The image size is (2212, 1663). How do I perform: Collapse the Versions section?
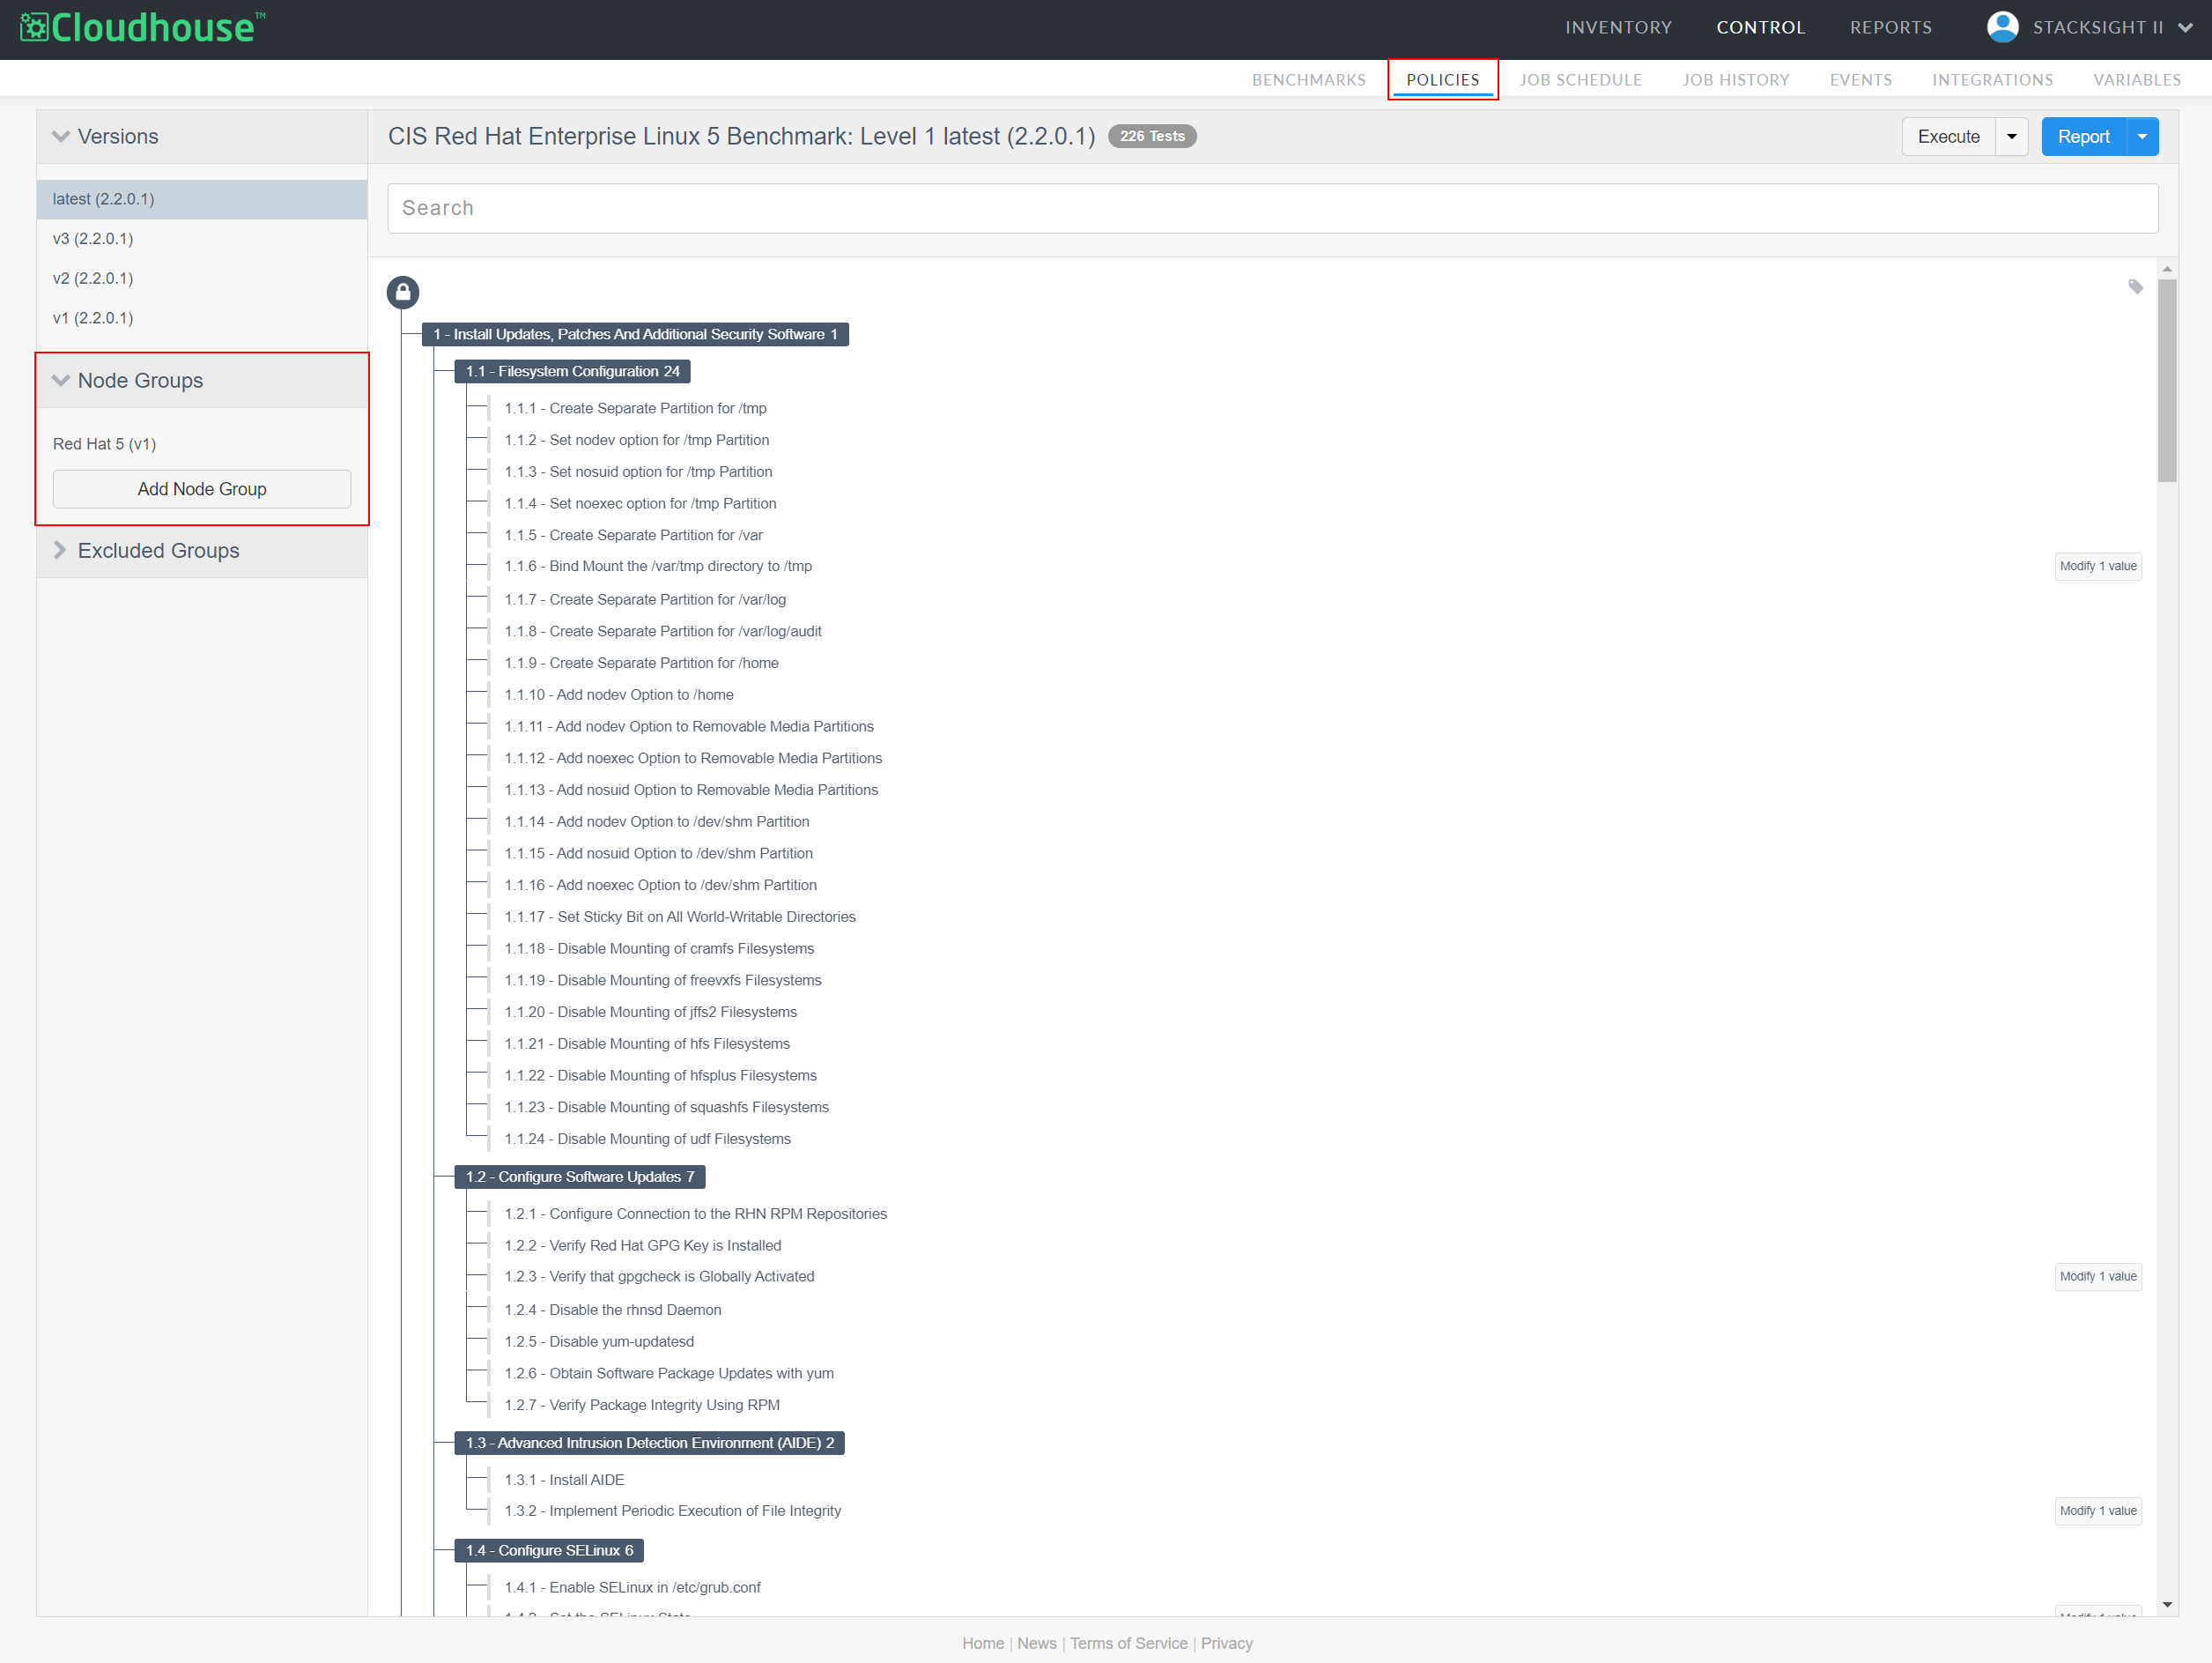pos(61,136)
